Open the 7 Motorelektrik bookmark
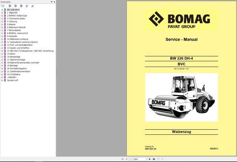The width and height of the screenshot is (237, 162). pyautogui.click(x=14, y=30)
